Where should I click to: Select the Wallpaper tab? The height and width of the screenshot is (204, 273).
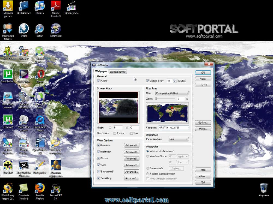click(x=101, y=71)
